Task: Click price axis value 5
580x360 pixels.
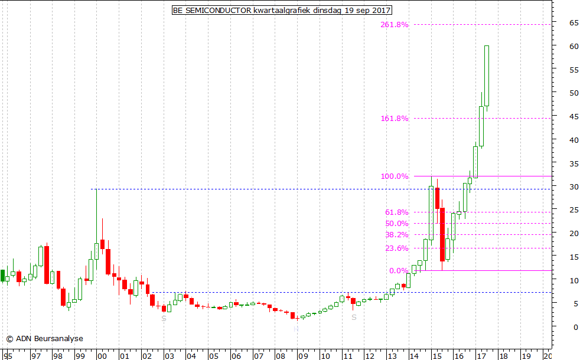Action: (576, 304)
